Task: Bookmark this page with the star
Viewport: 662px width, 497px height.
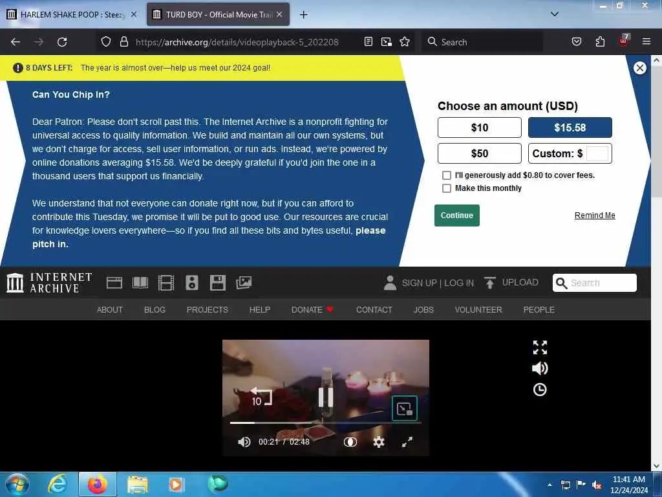Action: pos(405,41)
